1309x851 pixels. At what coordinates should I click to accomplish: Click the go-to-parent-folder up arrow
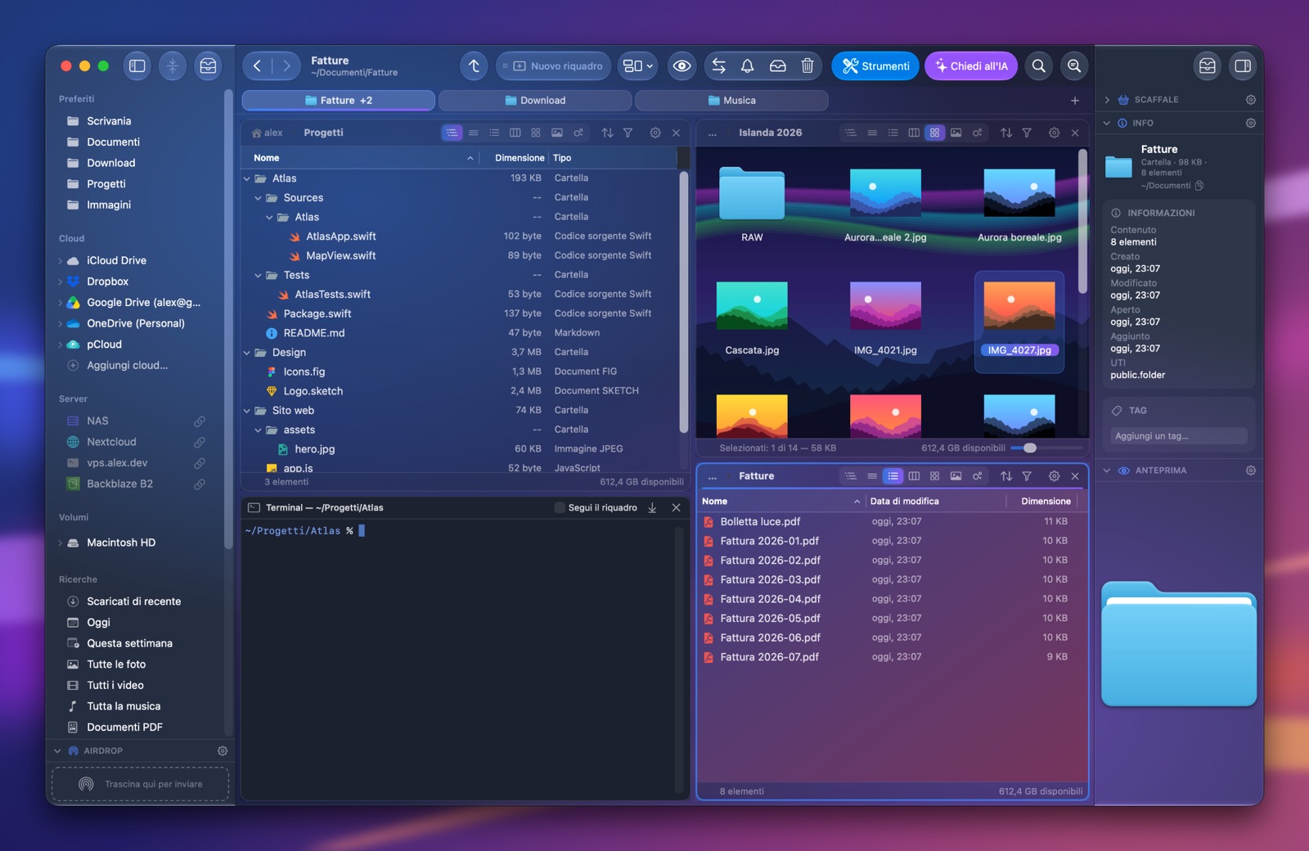tap(474, 66)
